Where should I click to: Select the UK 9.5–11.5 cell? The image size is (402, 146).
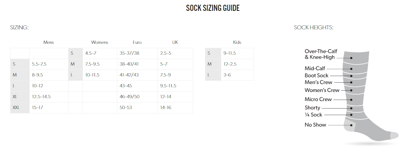tap(175, 86)
